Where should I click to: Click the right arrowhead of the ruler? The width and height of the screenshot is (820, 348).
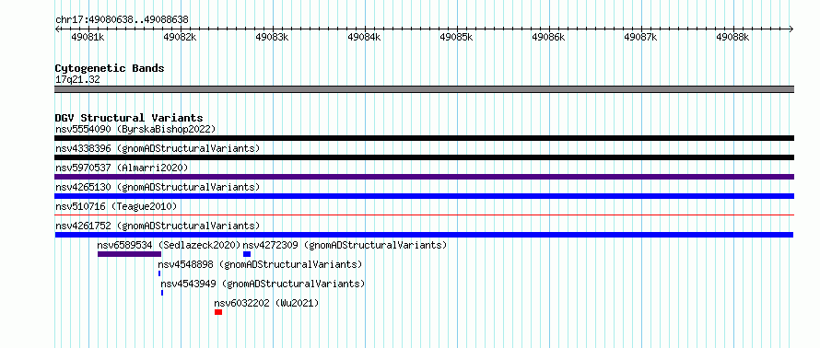point(791,29)
